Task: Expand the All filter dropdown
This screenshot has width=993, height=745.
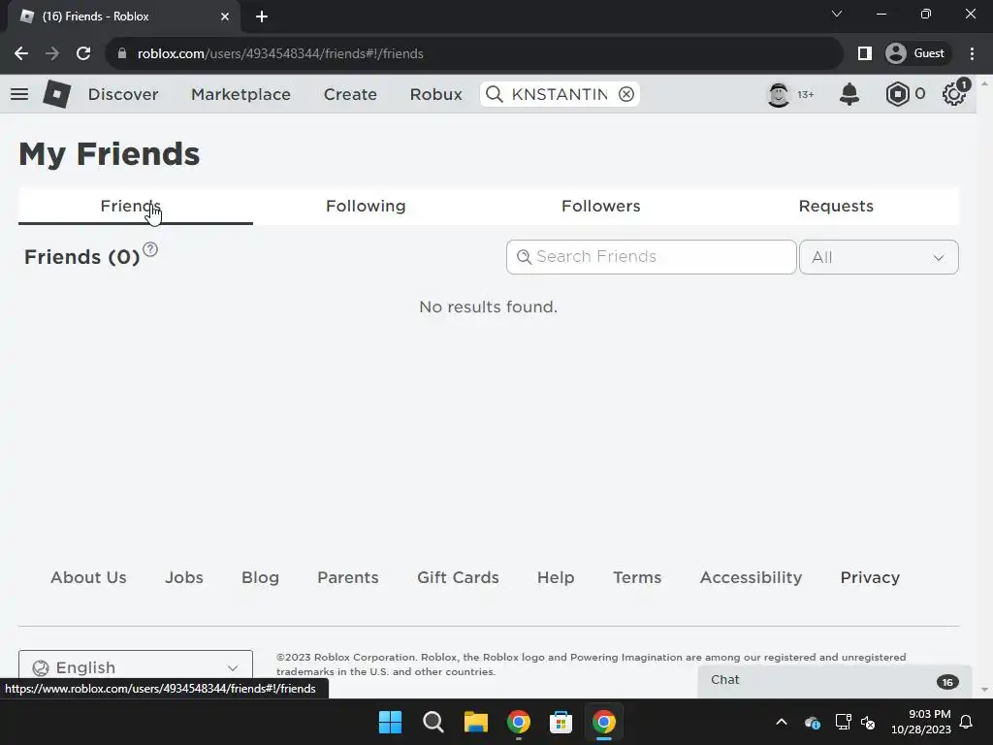Action: coord(879,257)
